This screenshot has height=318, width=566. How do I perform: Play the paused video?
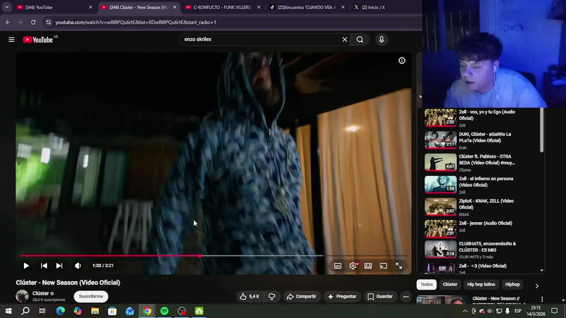point(26,266)
